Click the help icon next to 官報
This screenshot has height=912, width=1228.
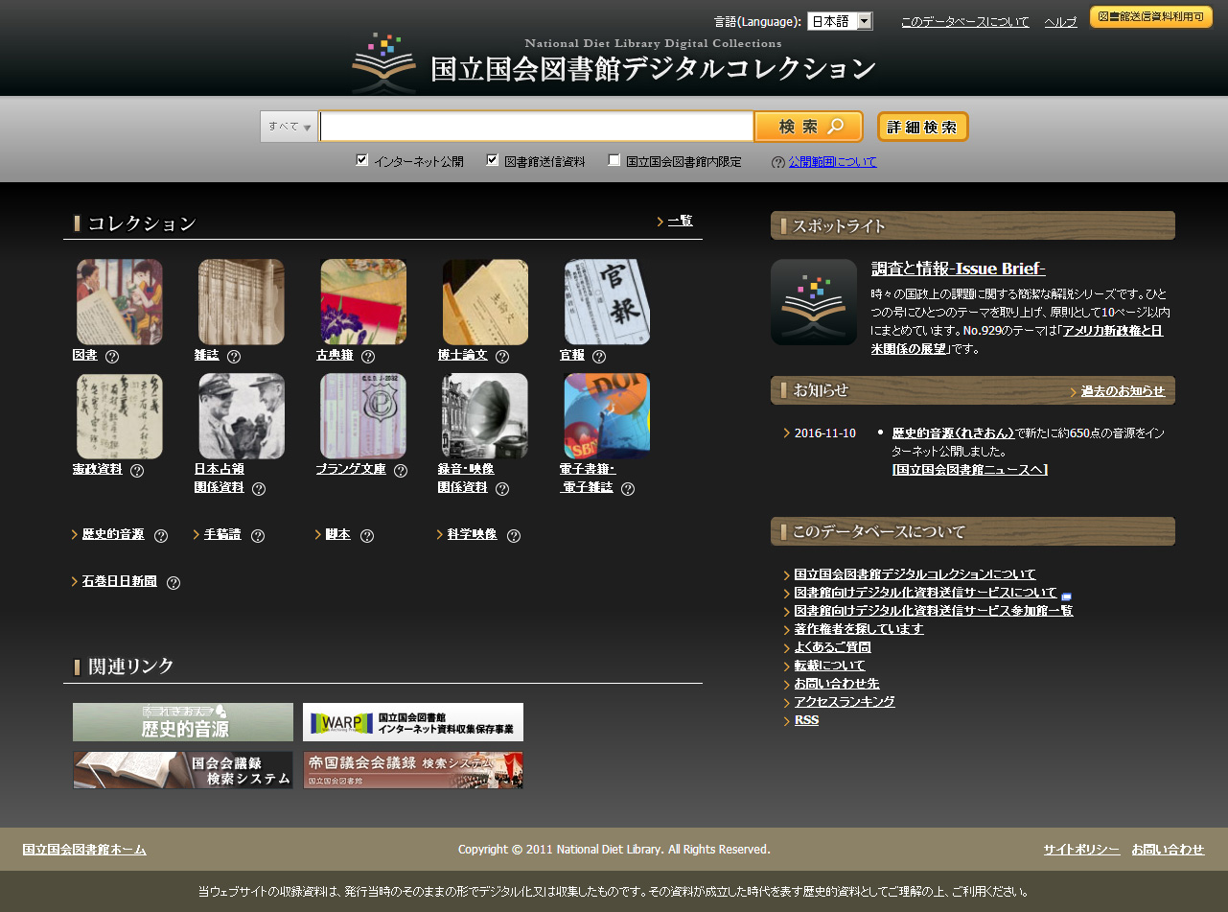click(599, 357)
